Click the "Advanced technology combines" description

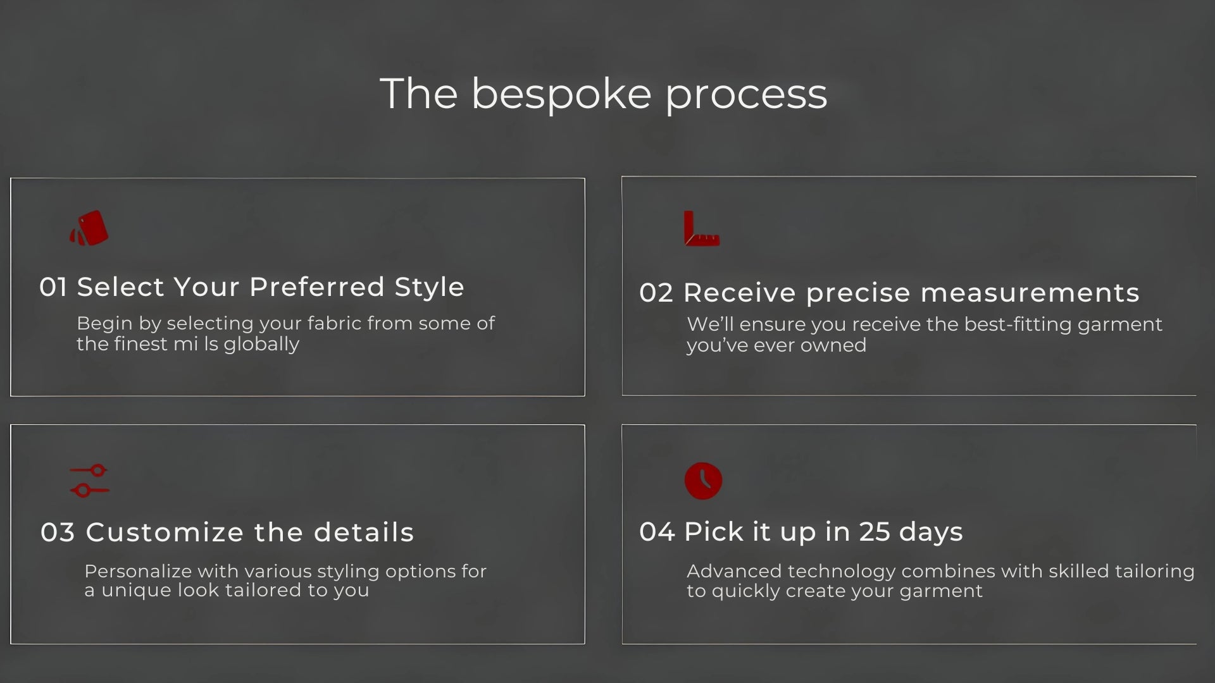point(940,581)
